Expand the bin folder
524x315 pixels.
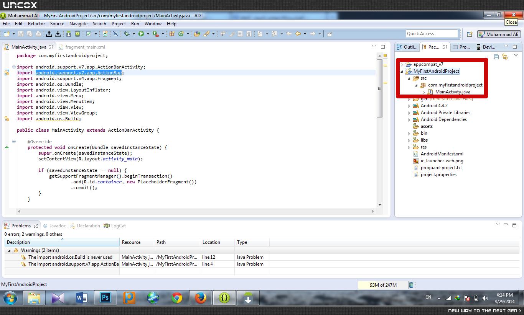point(409,134)
